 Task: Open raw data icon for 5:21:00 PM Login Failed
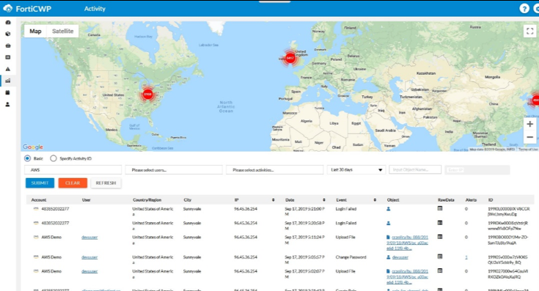pos(440,209)
